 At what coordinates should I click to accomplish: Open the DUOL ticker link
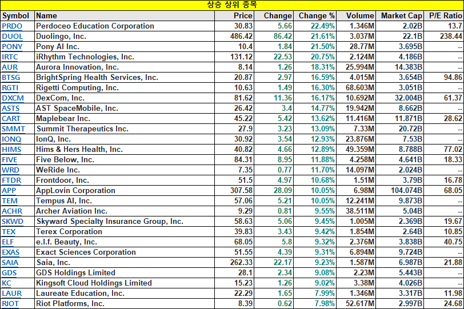(x=13, y=37)
